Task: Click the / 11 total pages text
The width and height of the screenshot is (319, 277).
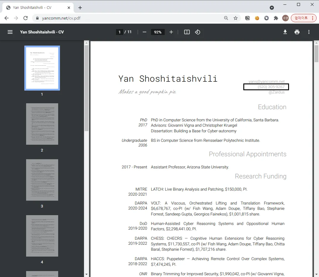Action: 128,32
